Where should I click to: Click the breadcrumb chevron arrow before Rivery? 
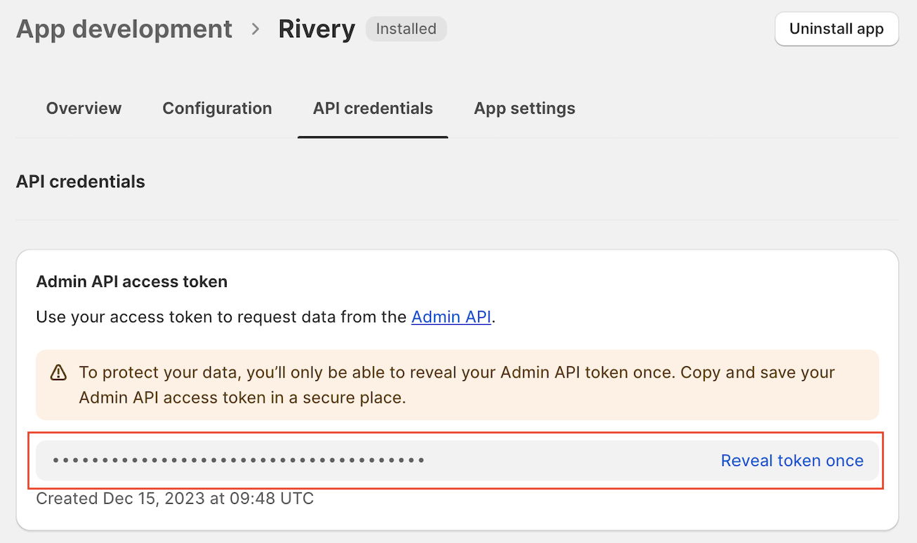[x=256, y=29]
